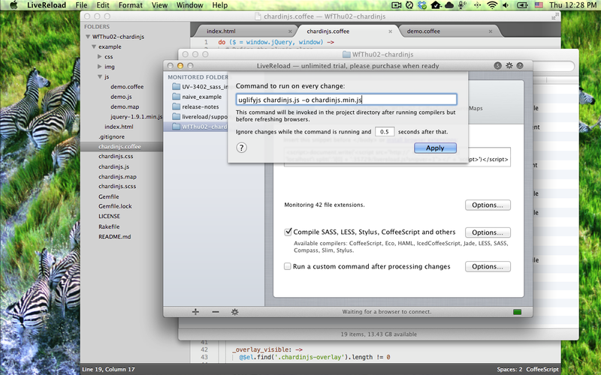Click the help question icon in LiveReload title bar

520,66
